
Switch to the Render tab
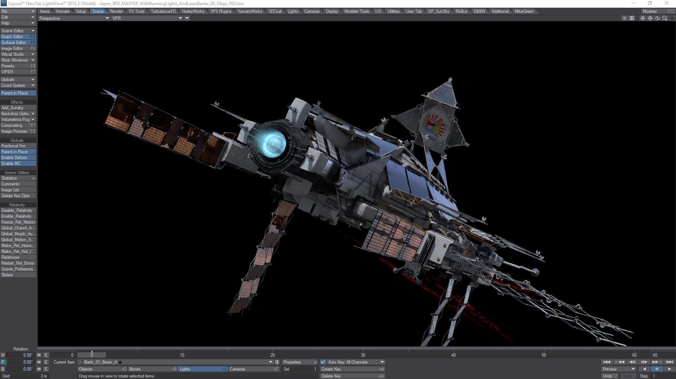pyautogui.click(x=116, y=11)
